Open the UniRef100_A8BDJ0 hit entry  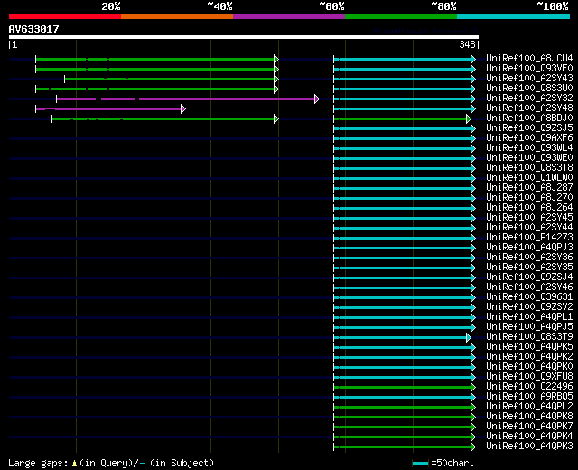528,118
